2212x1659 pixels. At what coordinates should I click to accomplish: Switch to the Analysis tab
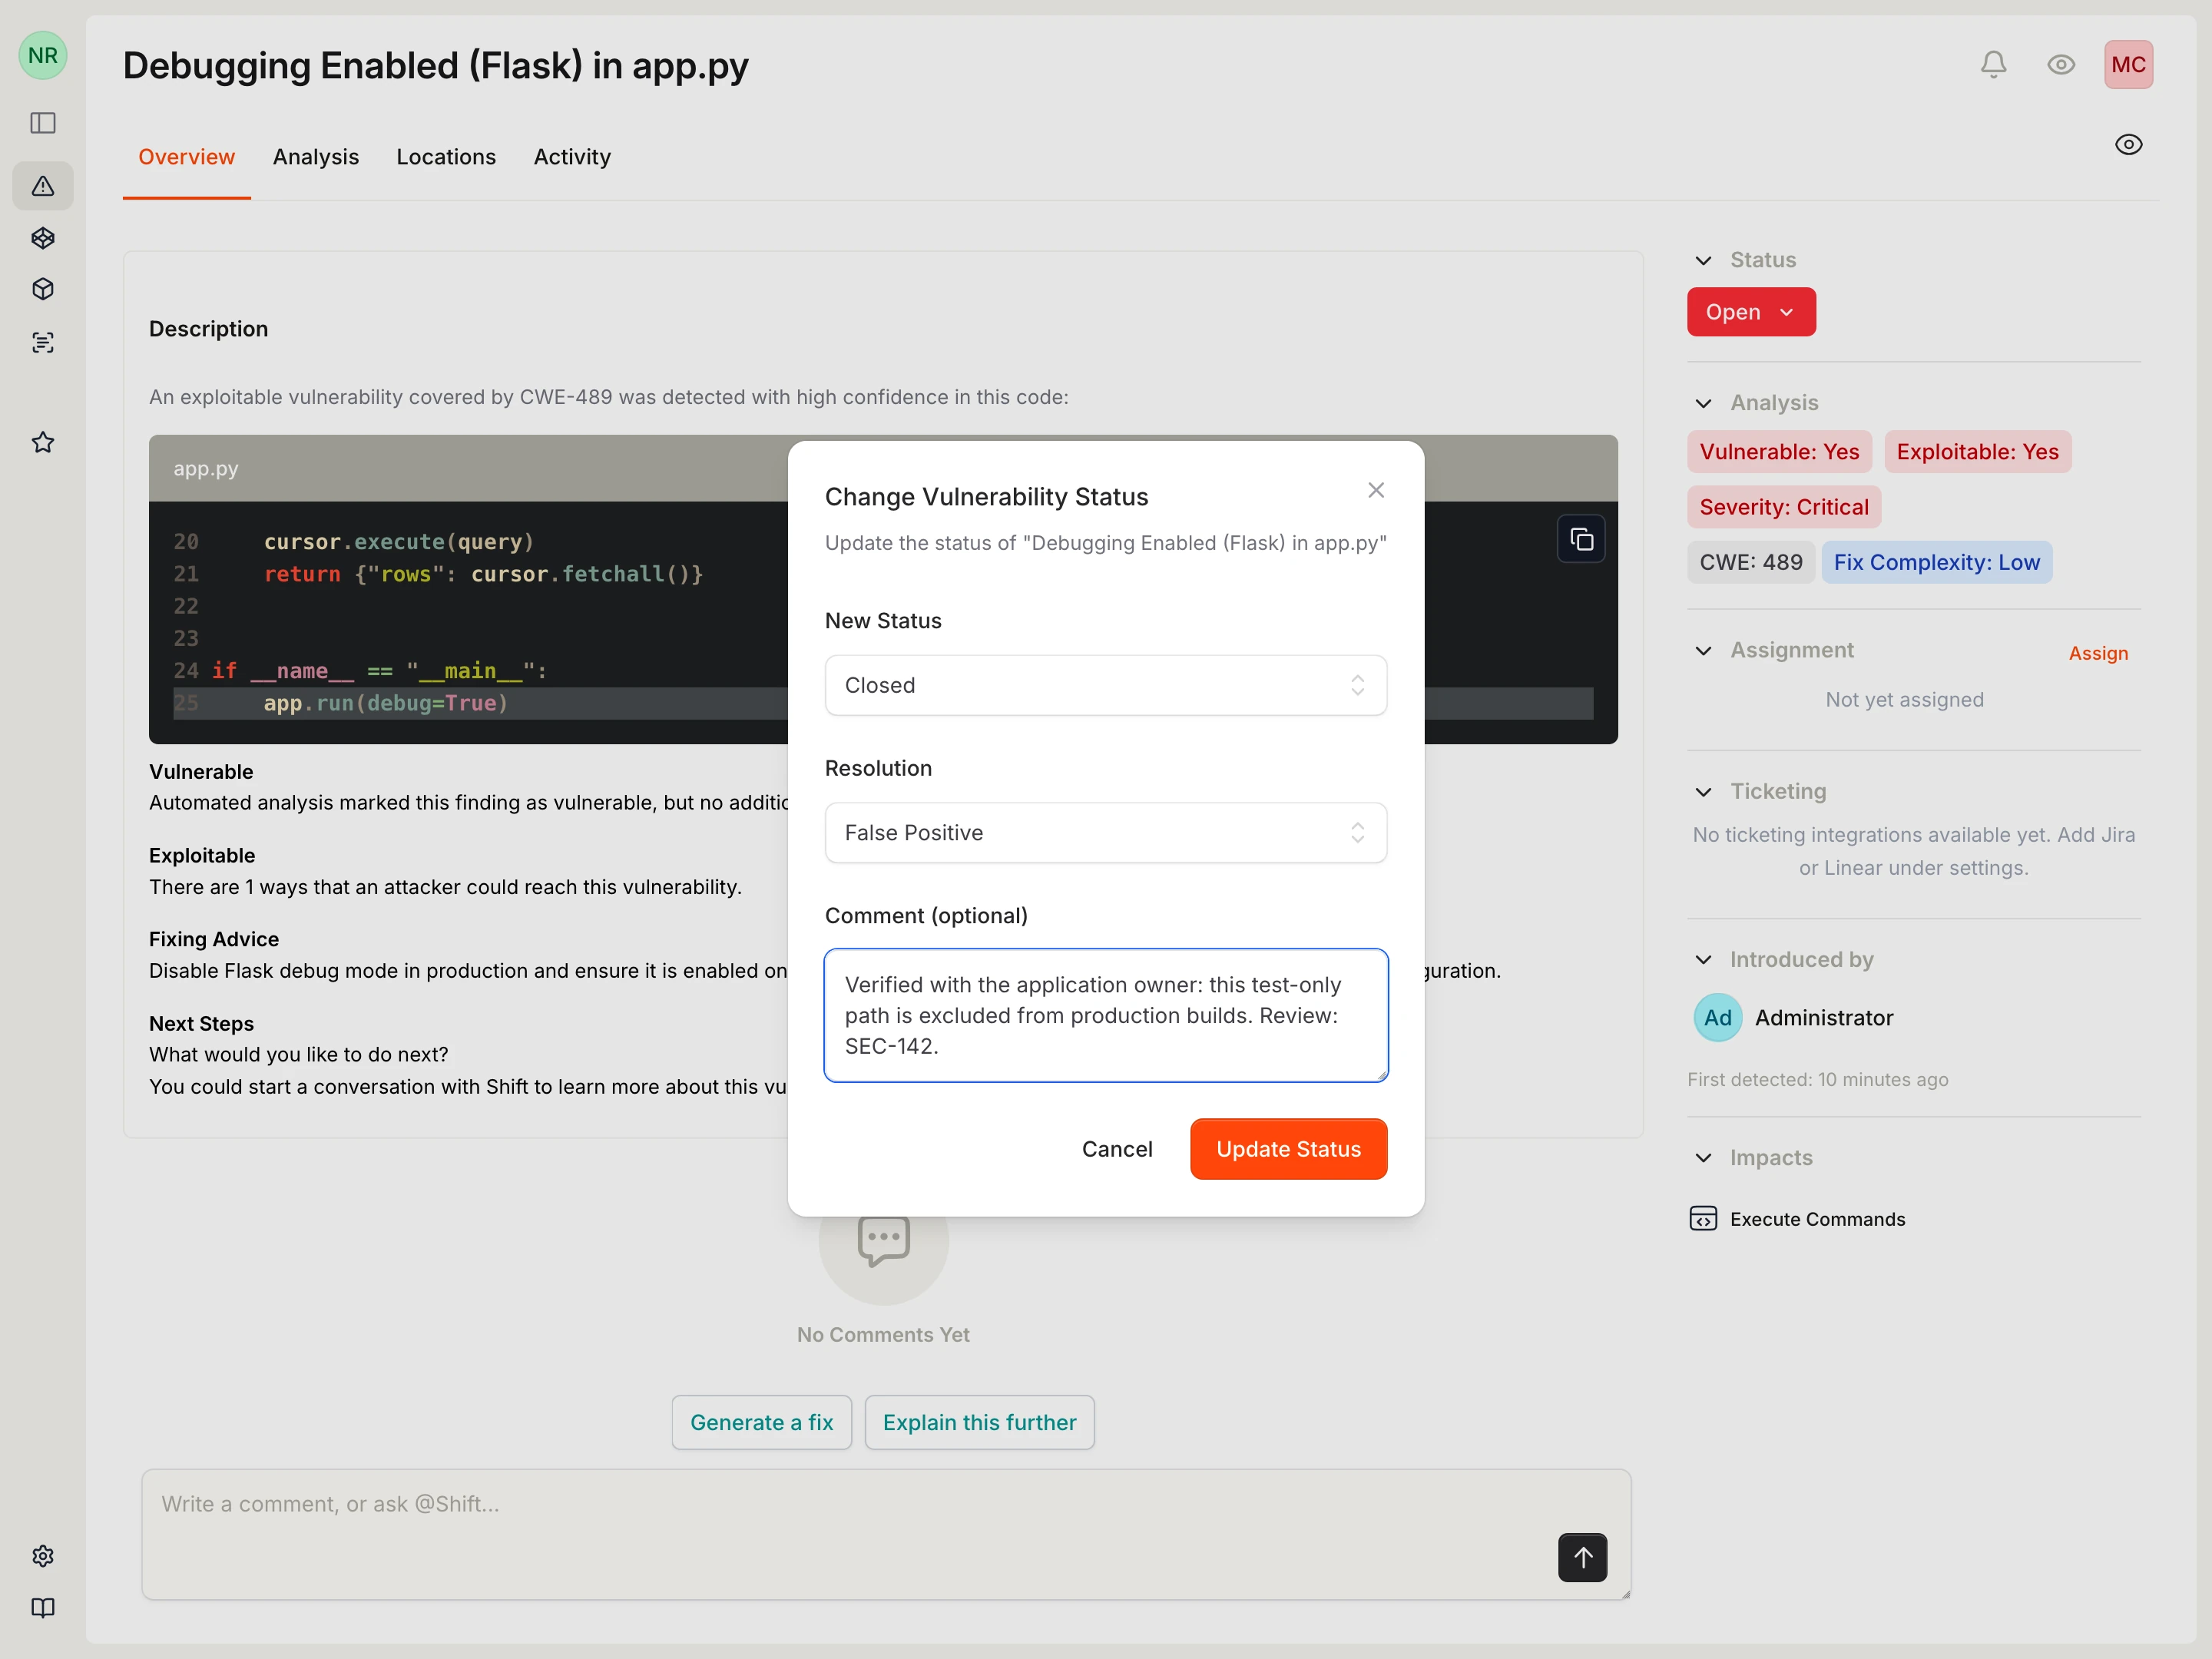click(316, 157)
